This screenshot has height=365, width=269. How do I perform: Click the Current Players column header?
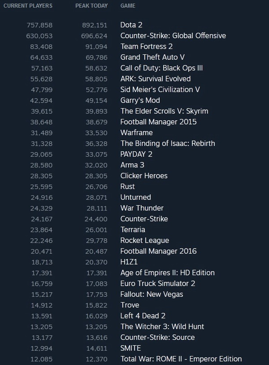pyautogui.click(x=28, y=6)
